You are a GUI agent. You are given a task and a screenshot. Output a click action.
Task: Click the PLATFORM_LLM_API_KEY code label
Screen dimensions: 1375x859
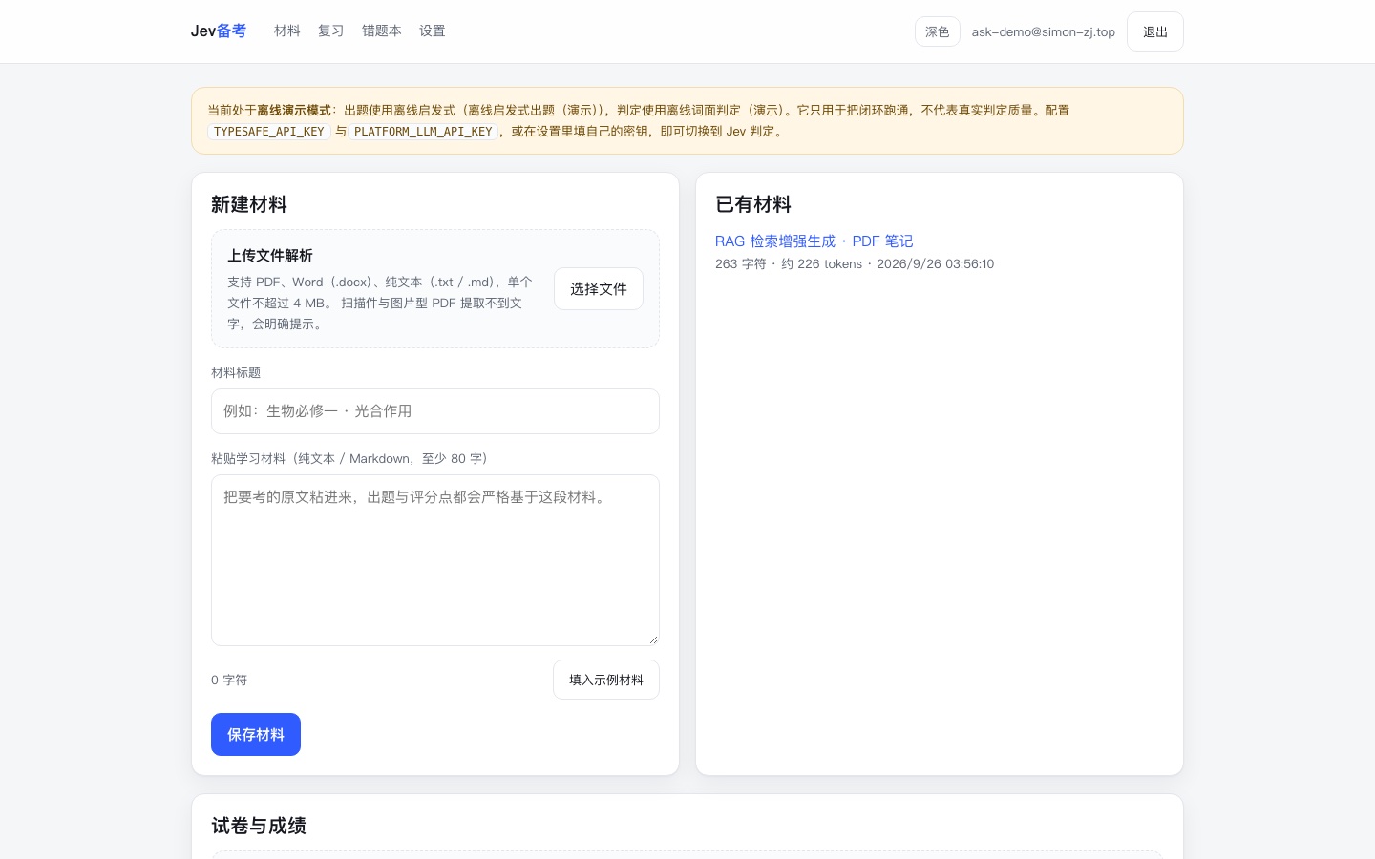423,132
